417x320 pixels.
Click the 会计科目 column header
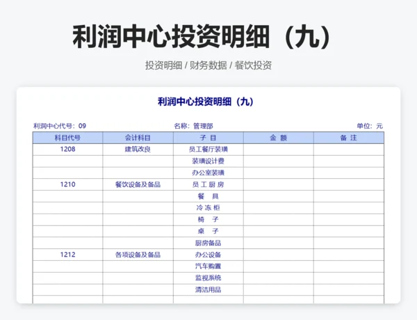pyautogui.click(x=138, y=138)
